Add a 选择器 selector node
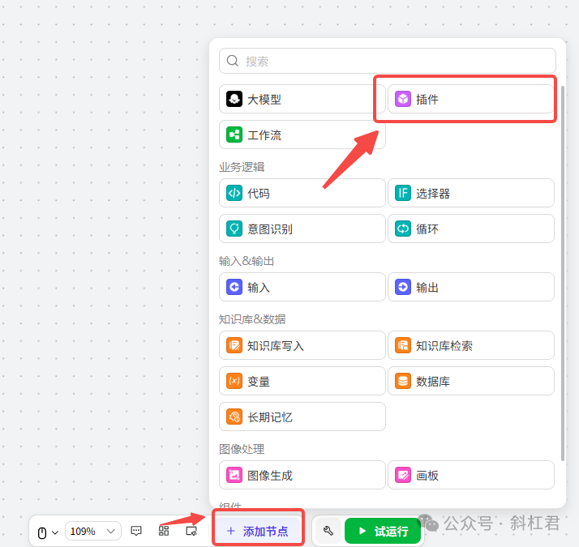Screen dimensions: 579x547 click(471, 193)
